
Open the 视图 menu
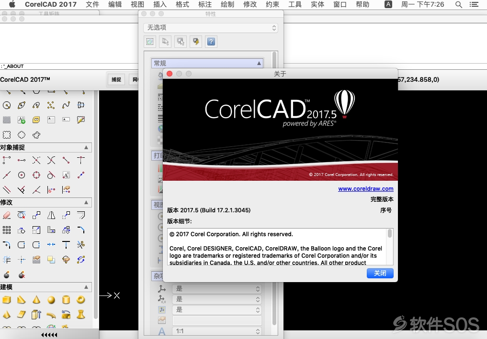point(137,4)
